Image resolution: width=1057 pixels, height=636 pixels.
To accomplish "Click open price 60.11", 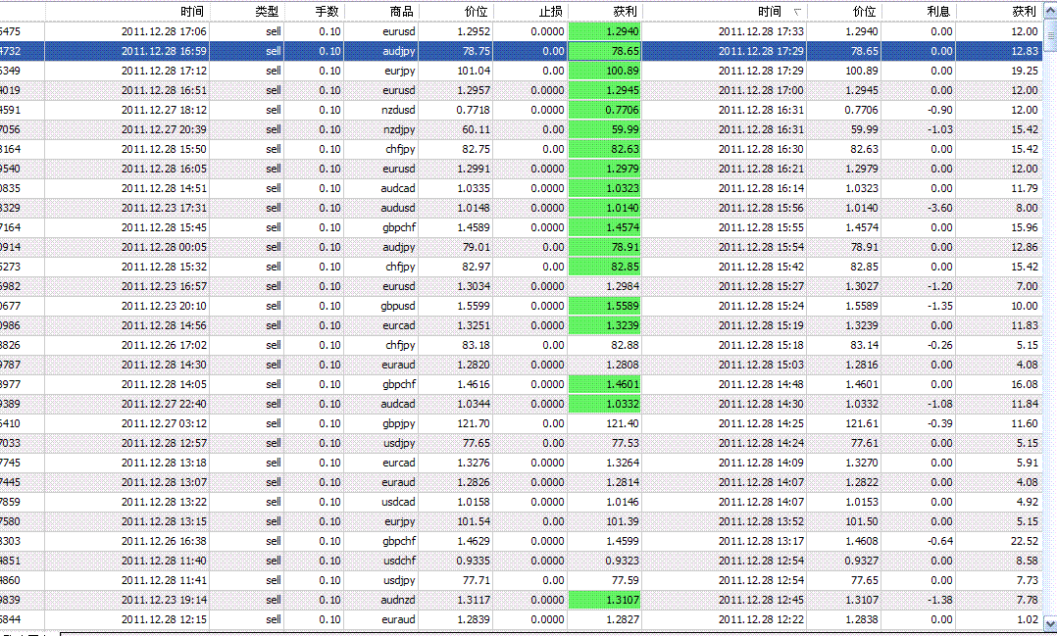I will [x=477, y=129].
